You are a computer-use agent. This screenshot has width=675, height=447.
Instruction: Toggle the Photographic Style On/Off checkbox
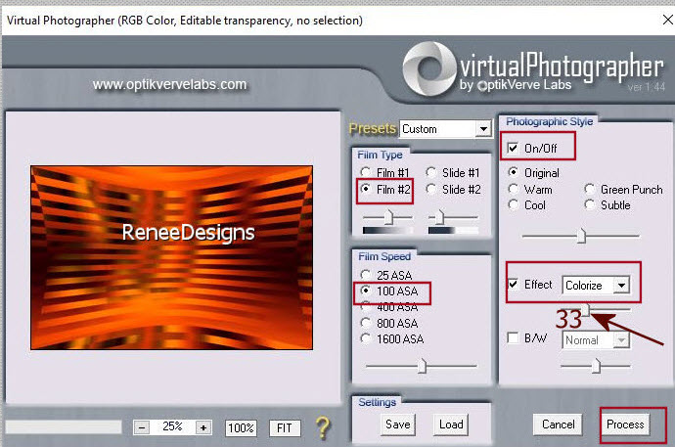[x=513, y=148]
